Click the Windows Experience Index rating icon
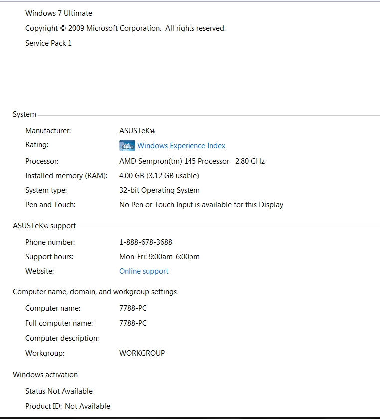 point(127,145)
